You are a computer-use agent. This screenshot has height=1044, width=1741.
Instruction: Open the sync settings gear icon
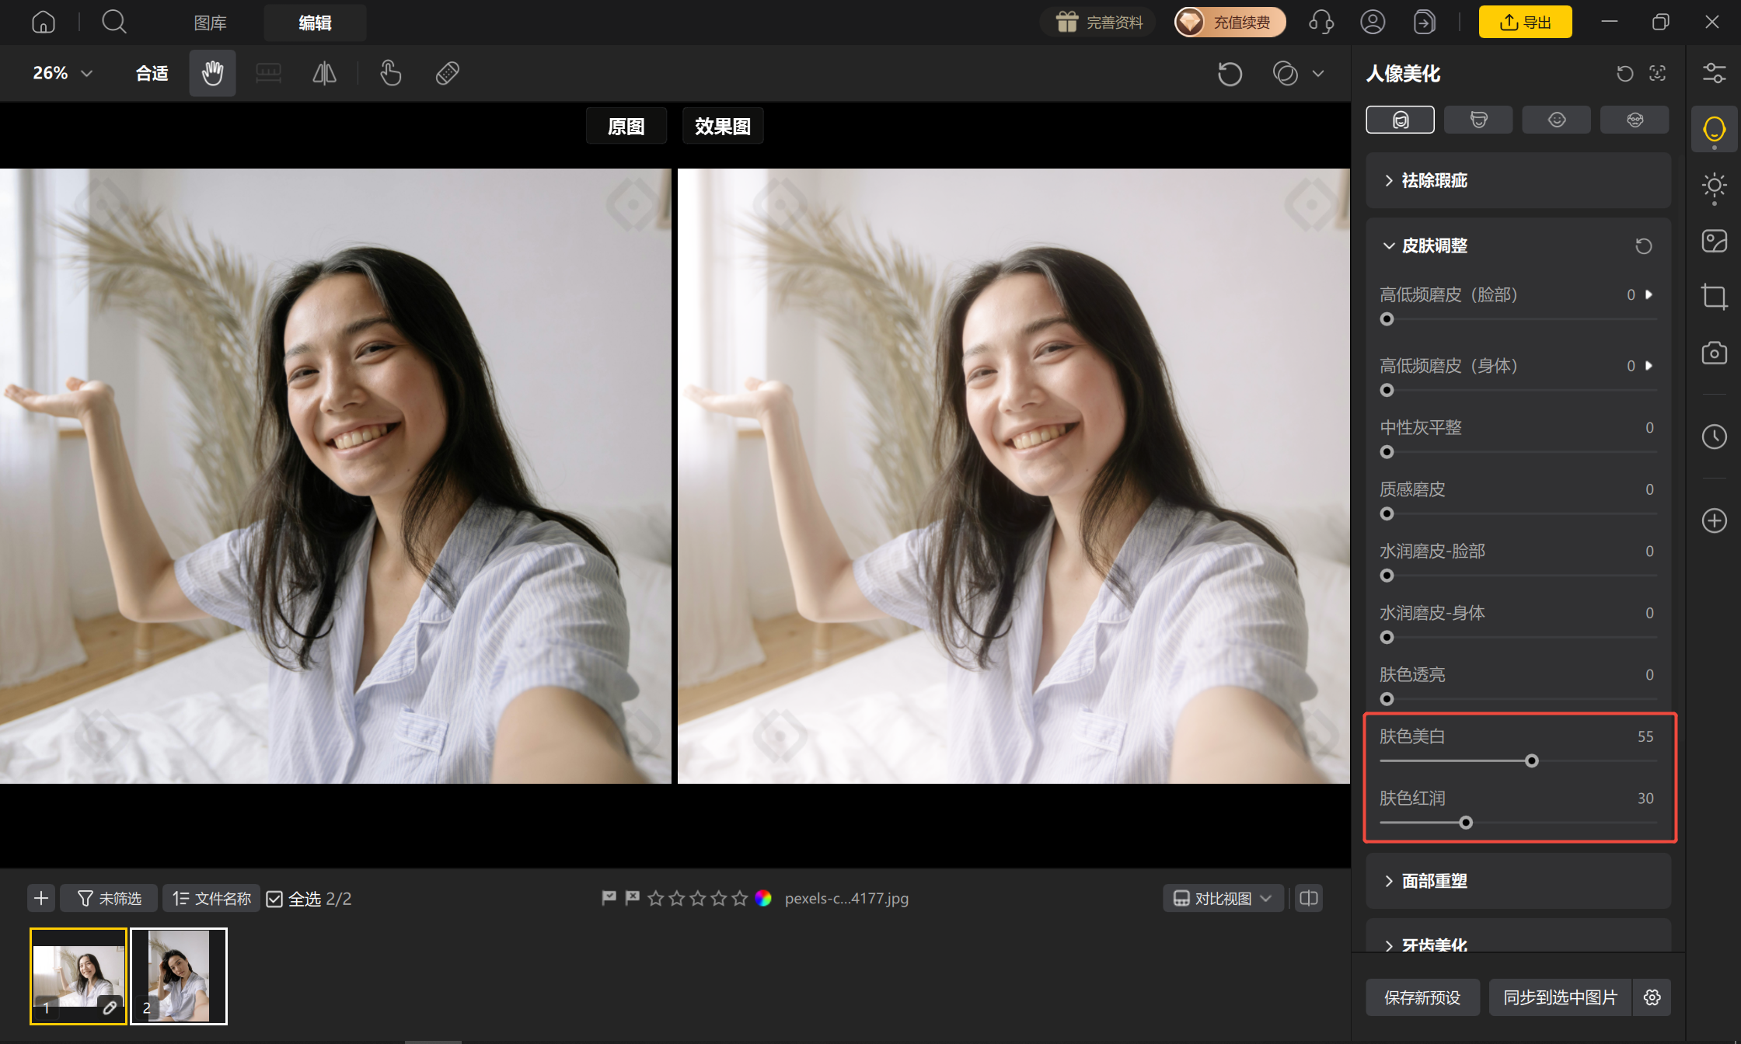[x=1652, y=997]
